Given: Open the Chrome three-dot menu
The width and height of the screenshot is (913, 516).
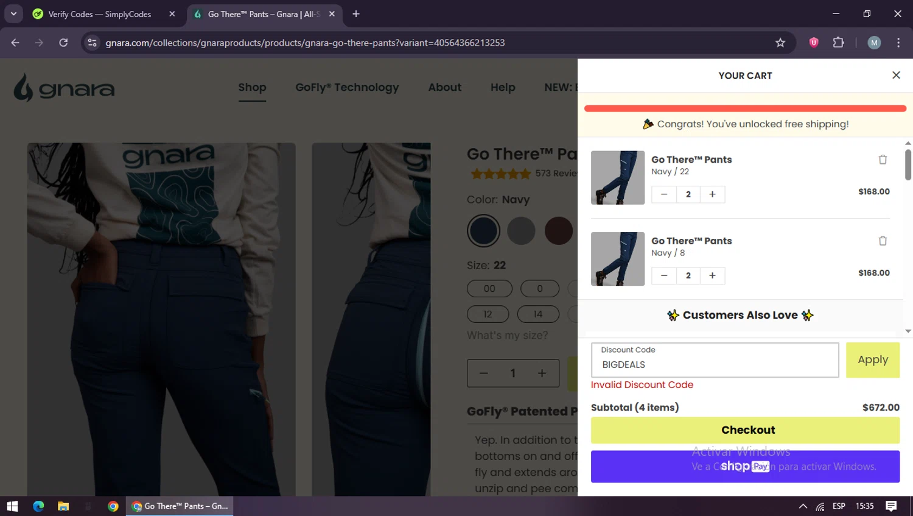Looking at the screenshot, I should [898, 43].
